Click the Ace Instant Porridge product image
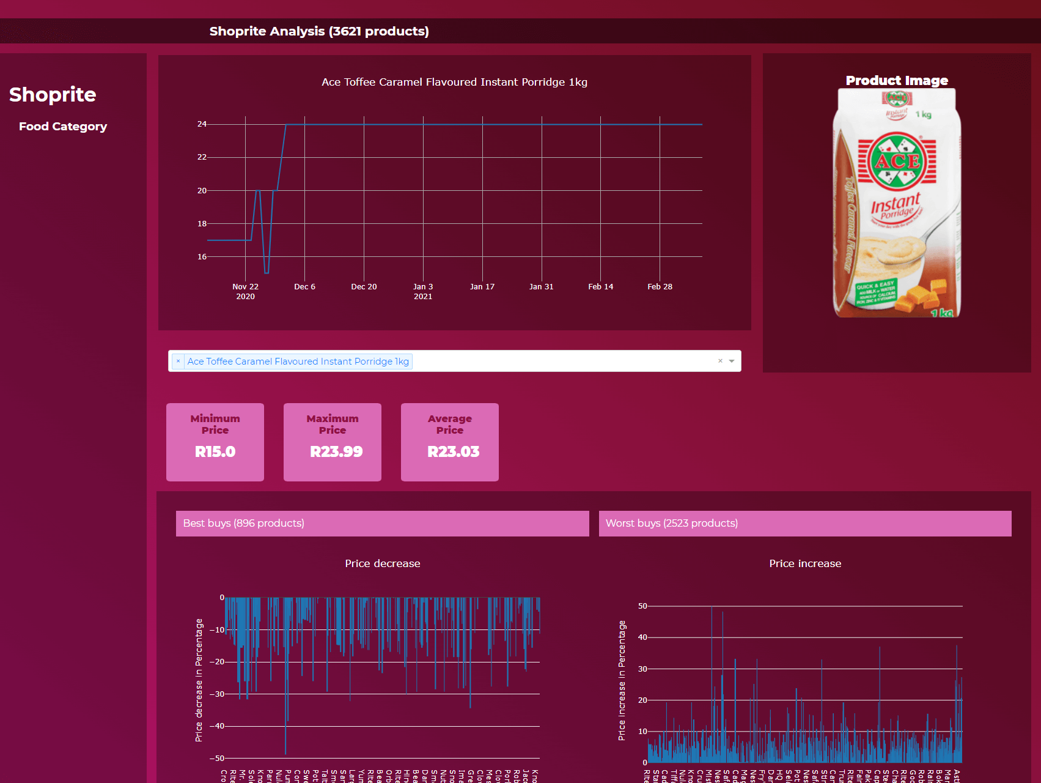 pos(896,203)
